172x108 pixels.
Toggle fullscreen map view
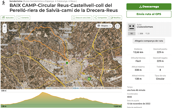coord(117,26)
